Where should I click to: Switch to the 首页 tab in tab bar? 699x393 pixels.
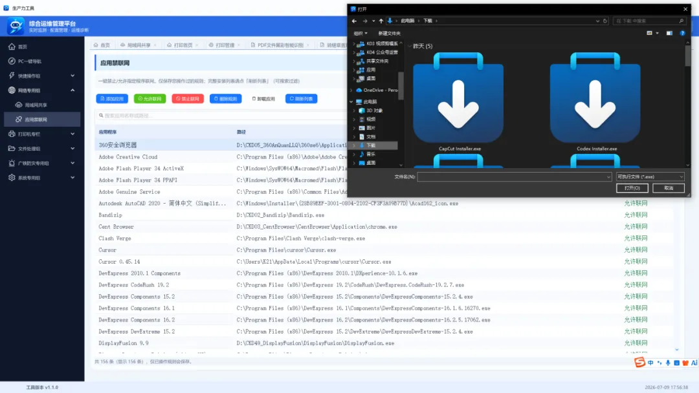pos(102,45)
